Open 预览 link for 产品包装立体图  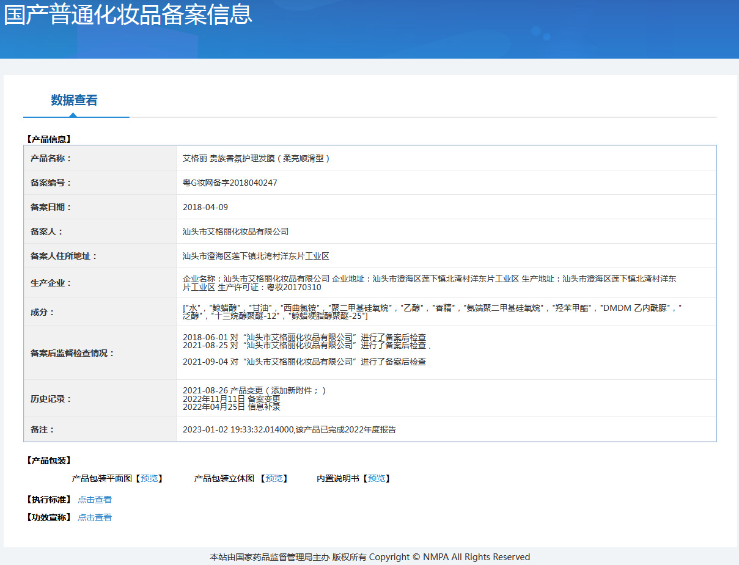click(x=274, y=478)
